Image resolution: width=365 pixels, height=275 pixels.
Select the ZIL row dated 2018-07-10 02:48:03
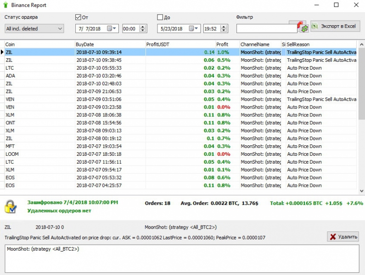point(180,84)
